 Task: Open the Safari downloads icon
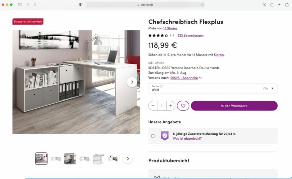coord(264,5)
